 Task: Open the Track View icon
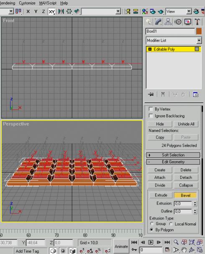(127, 11)
